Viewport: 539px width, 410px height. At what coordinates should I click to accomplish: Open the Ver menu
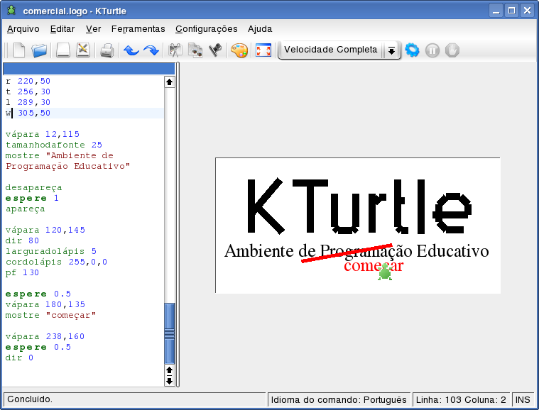click(93, 29)
